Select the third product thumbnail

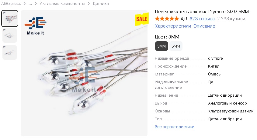coord(10,52)
